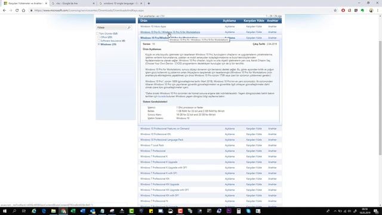The width and height of the screenshot is (382, 215).
Task: Click the browser address bar URL
Action: tap(89, 11)
